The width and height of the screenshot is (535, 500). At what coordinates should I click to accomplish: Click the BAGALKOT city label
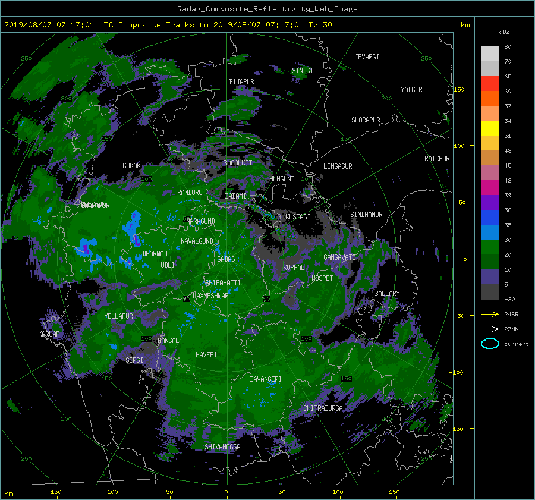point(238,163)
